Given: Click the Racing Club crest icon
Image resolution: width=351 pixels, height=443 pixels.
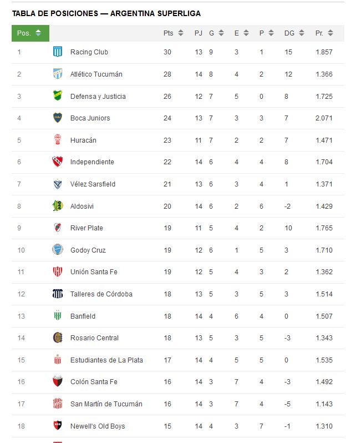Looking at the screenshot, I should coord(58,52).
